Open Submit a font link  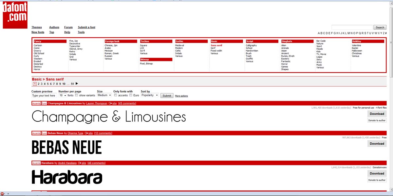[x=86, y=27]
